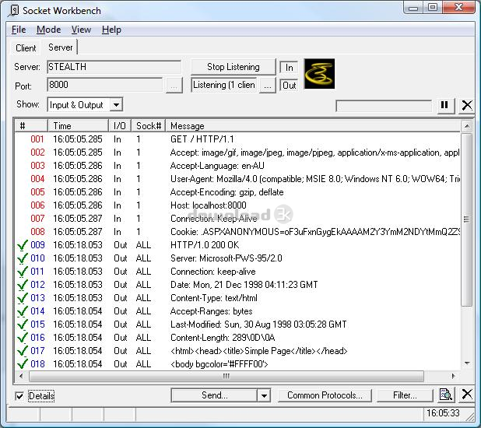The image size is (481, 428).
Task: Open the Send dropdown arrow
Action: pos(264,395)
